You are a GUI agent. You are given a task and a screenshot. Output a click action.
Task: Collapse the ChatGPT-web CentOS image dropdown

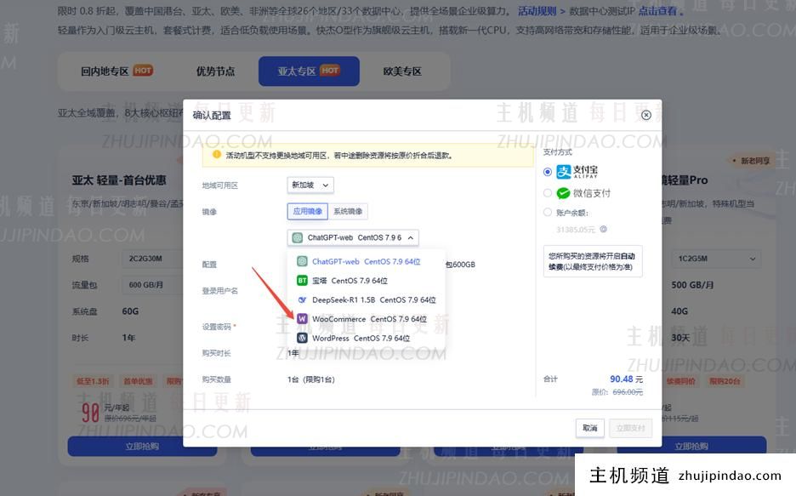(x=353, y=237)
